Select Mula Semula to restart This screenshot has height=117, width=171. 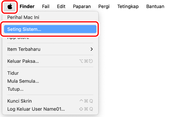tap(23, 81)
